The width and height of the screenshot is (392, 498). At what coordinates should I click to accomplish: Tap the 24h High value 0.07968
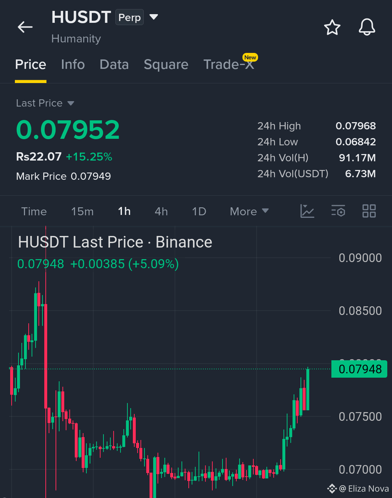[x=356, y=126]
